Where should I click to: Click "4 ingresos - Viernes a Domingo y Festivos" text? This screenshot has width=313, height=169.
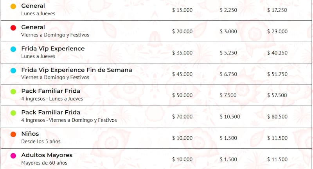coord(69,120)
